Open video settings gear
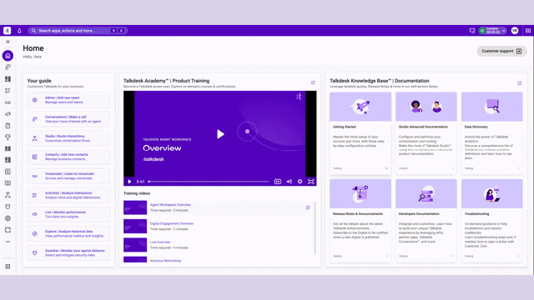534x300 pixels. point(300,182)
